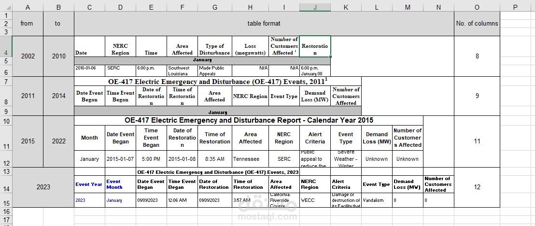
Task: Select the '8:35 AM' cell
Action: (x=214, y=159)
